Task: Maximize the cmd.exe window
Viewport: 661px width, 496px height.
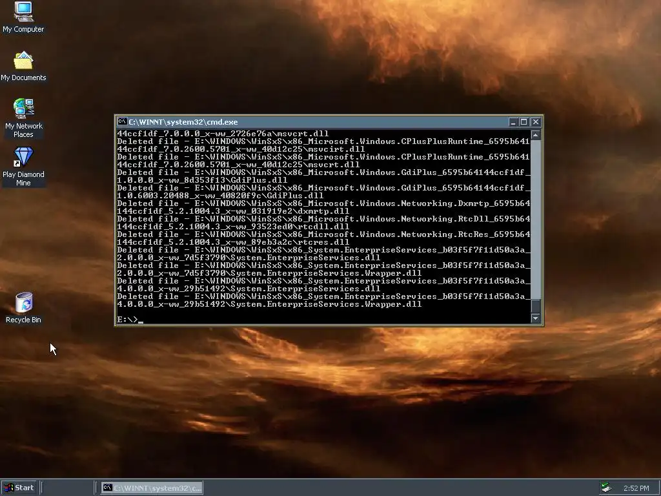Action: 524,122
